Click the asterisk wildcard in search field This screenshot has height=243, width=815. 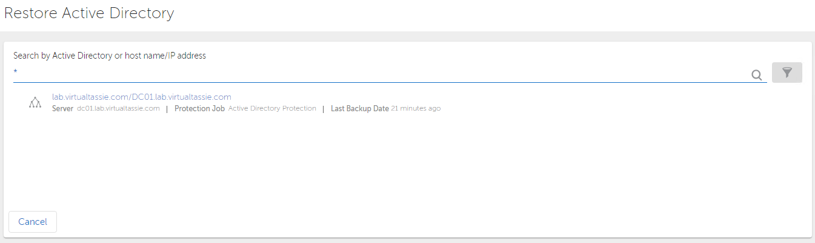pos(16,73)
